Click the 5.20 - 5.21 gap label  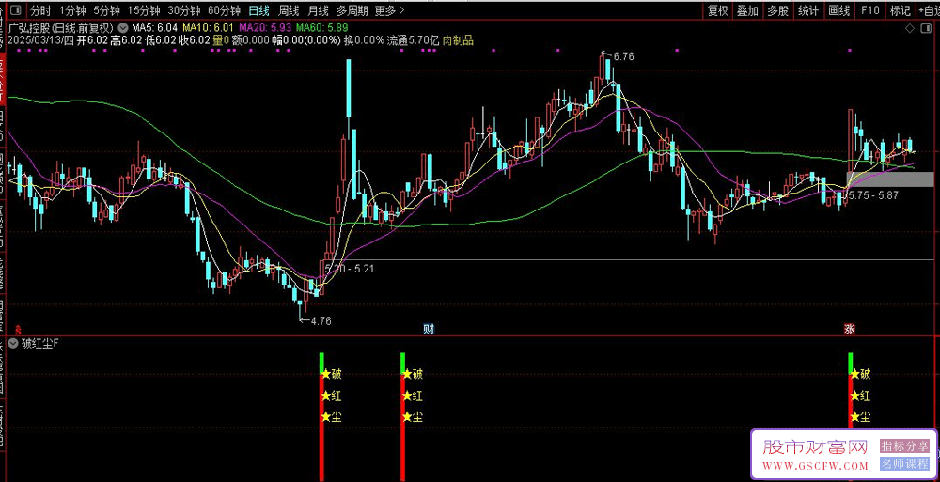tap(350, 269)
